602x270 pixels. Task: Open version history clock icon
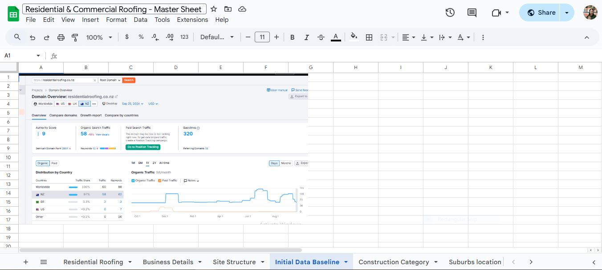click(450, 12)
